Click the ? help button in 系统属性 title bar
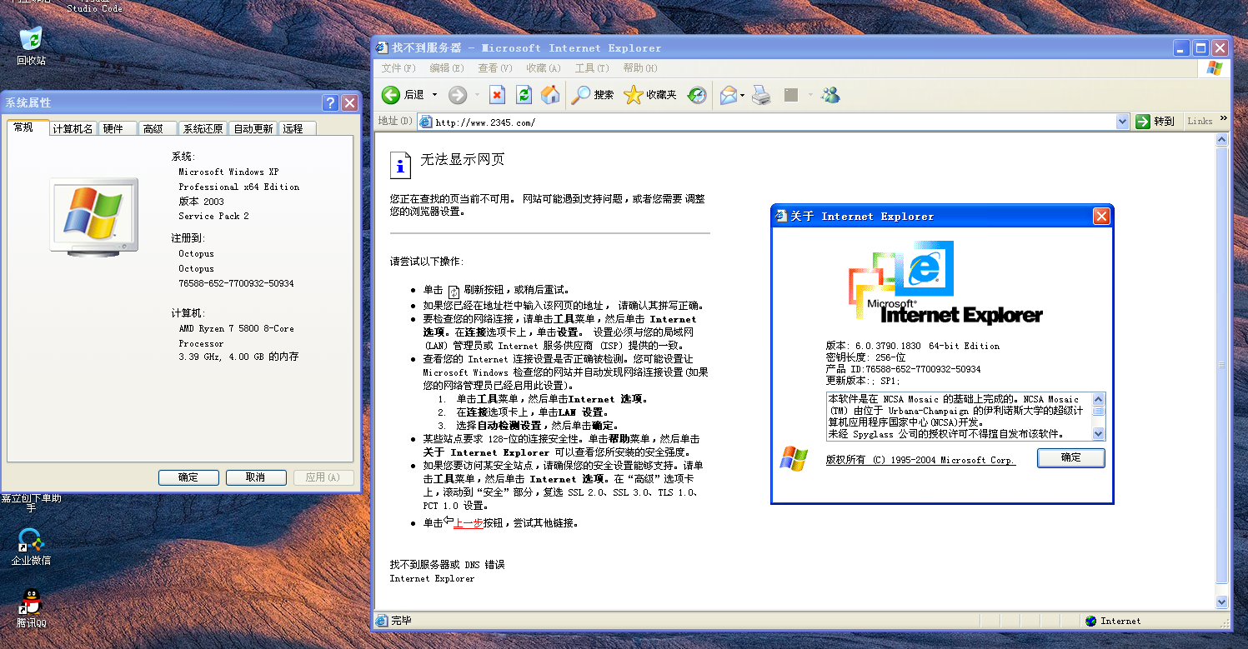Screen dimensions: 1248x649 tap(330, 102)
